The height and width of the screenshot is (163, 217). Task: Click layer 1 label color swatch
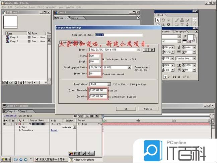[x=20, y=124]
